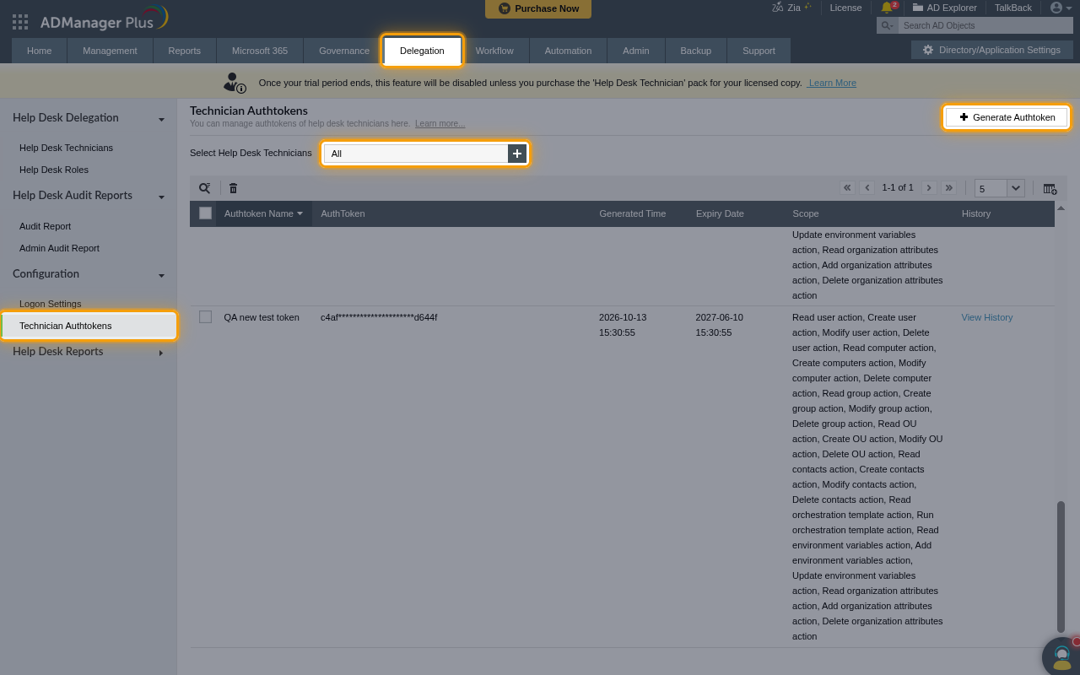Click the License link in header
The width and height of the screenshot is (1080, 675).
coord(845,8)
